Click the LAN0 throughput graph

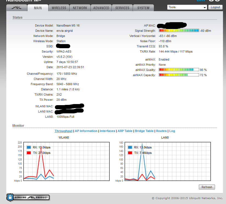[168, 161]
